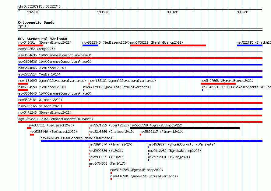The image size is (271, 191).
Task: Select the black bar under nsv5563358
Action: 185,128
